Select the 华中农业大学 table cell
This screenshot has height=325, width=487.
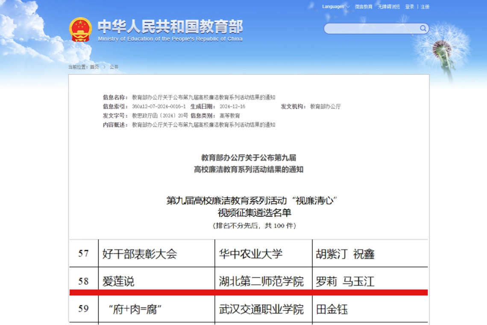pos(251,254)
